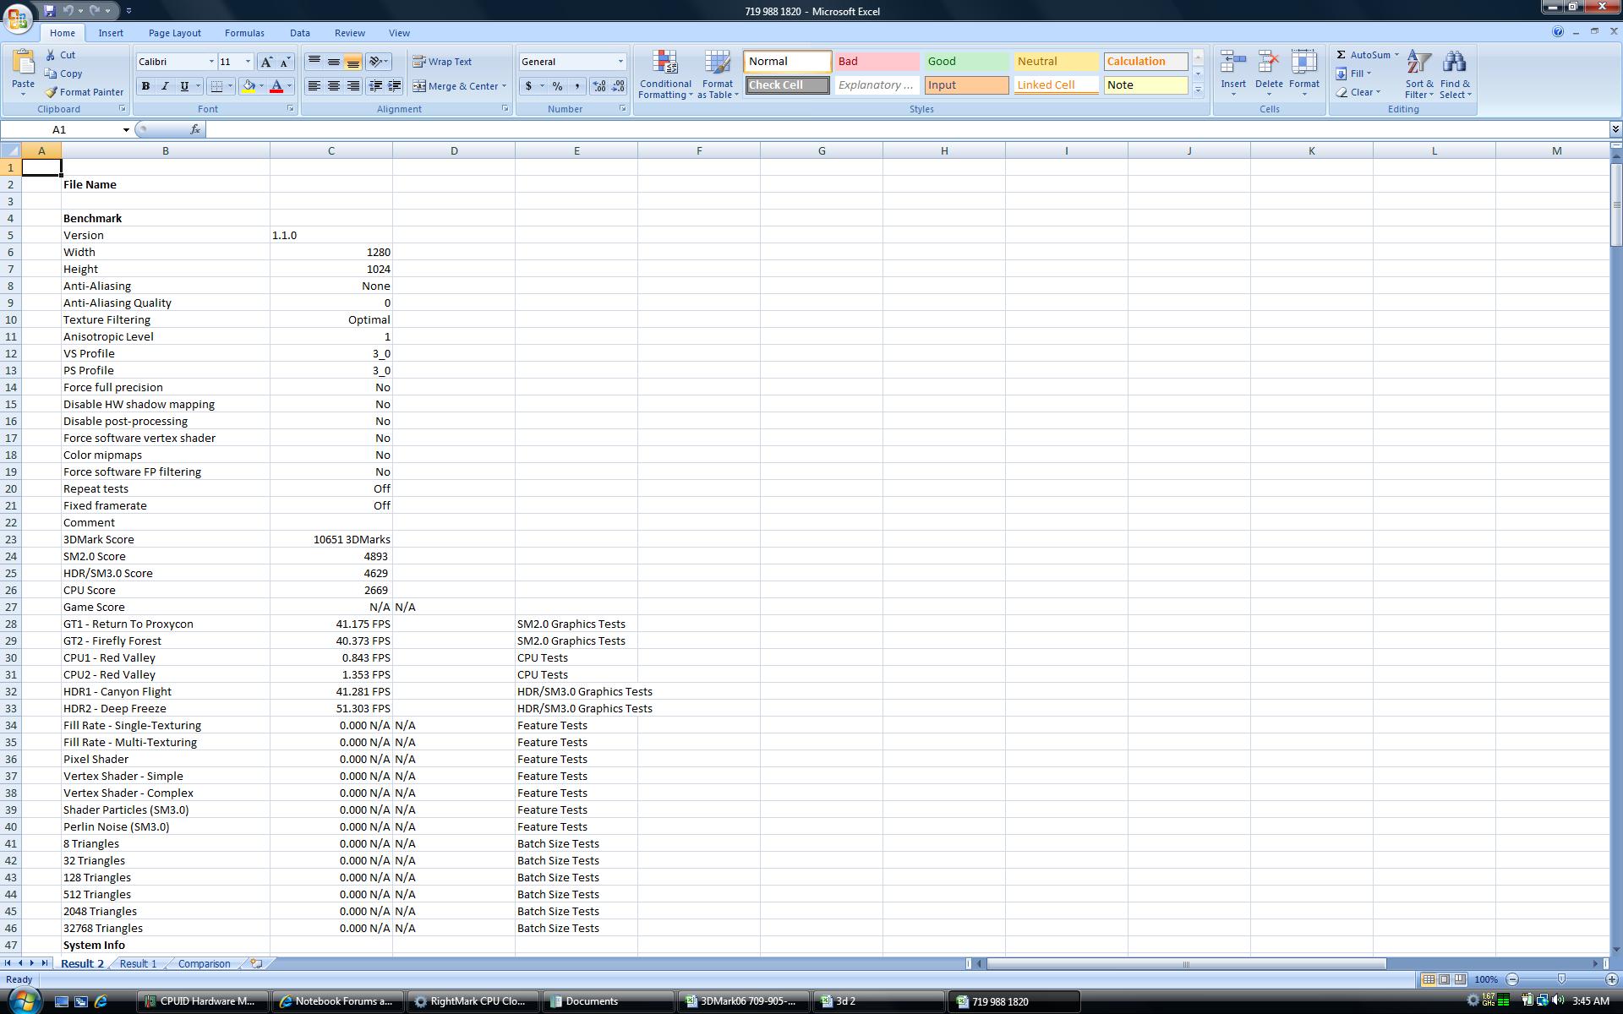
Task: Click in the formula bar input
Action: pos(908,129)
